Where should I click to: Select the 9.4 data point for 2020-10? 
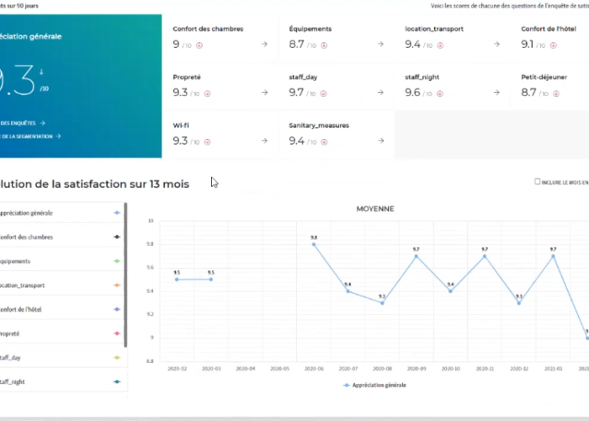click(x=450, y=291)
